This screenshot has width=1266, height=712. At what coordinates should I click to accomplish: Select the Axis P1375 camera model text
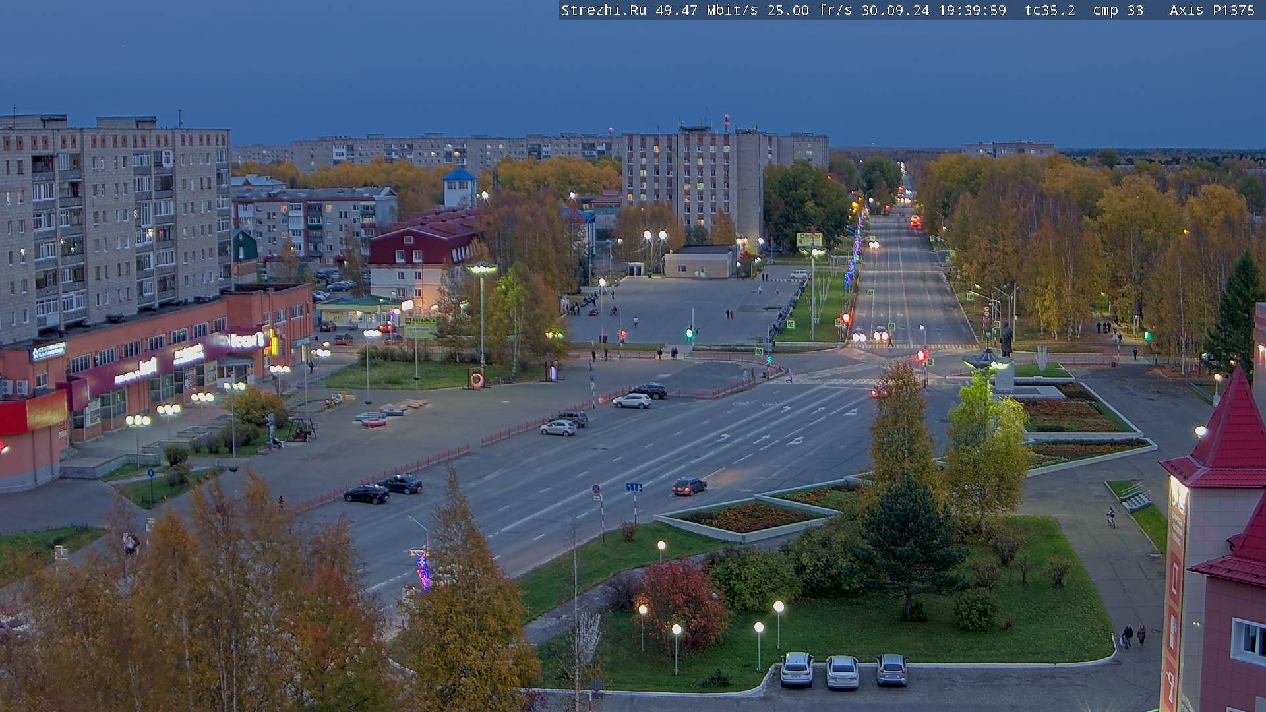coord(1212,10)
